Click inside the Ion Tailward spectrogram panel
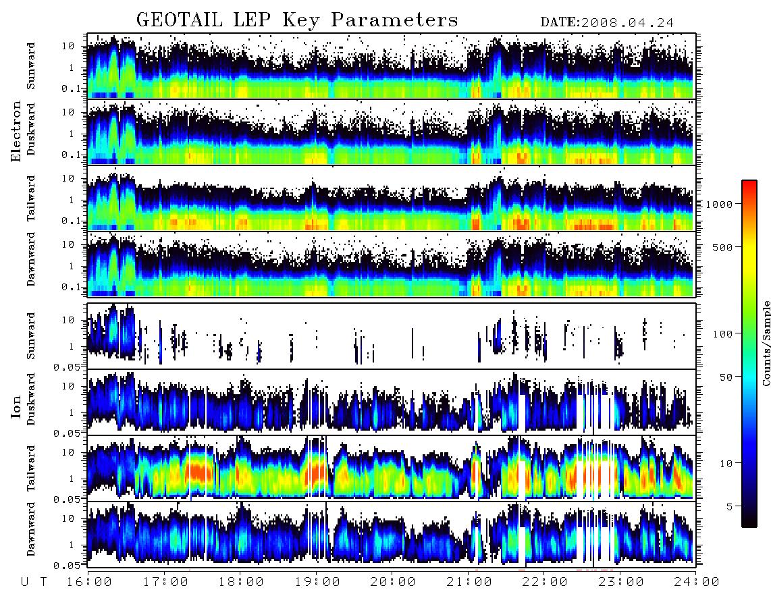 tap(392, 468)
